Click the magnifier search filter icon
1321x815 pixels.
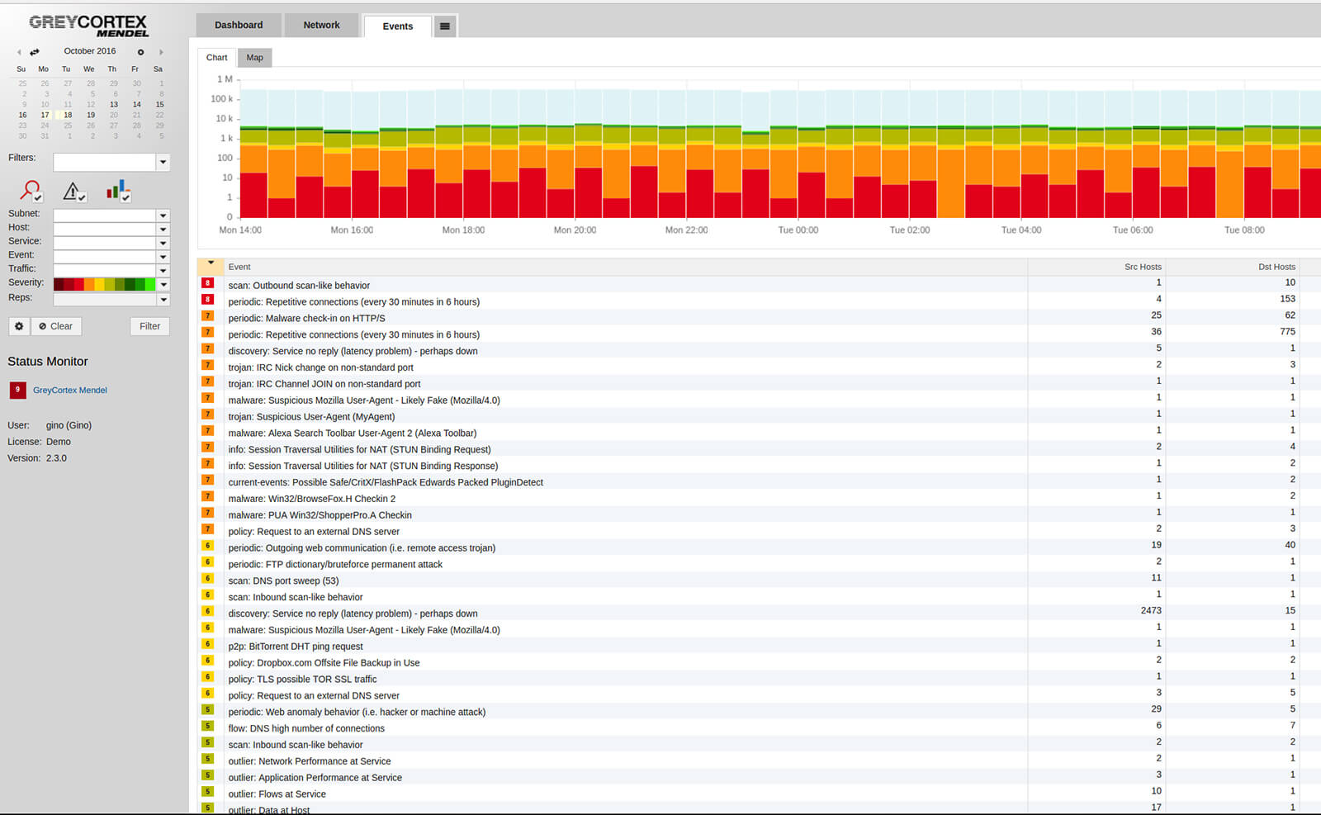(30, 189)
